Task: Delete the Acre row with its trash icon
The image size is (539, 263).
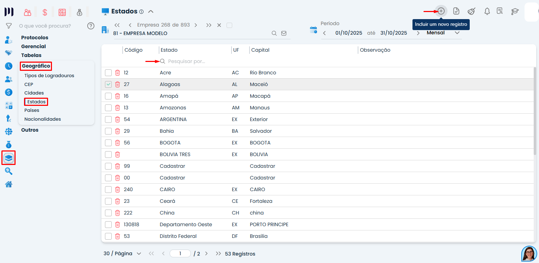Action: (117, 73)
